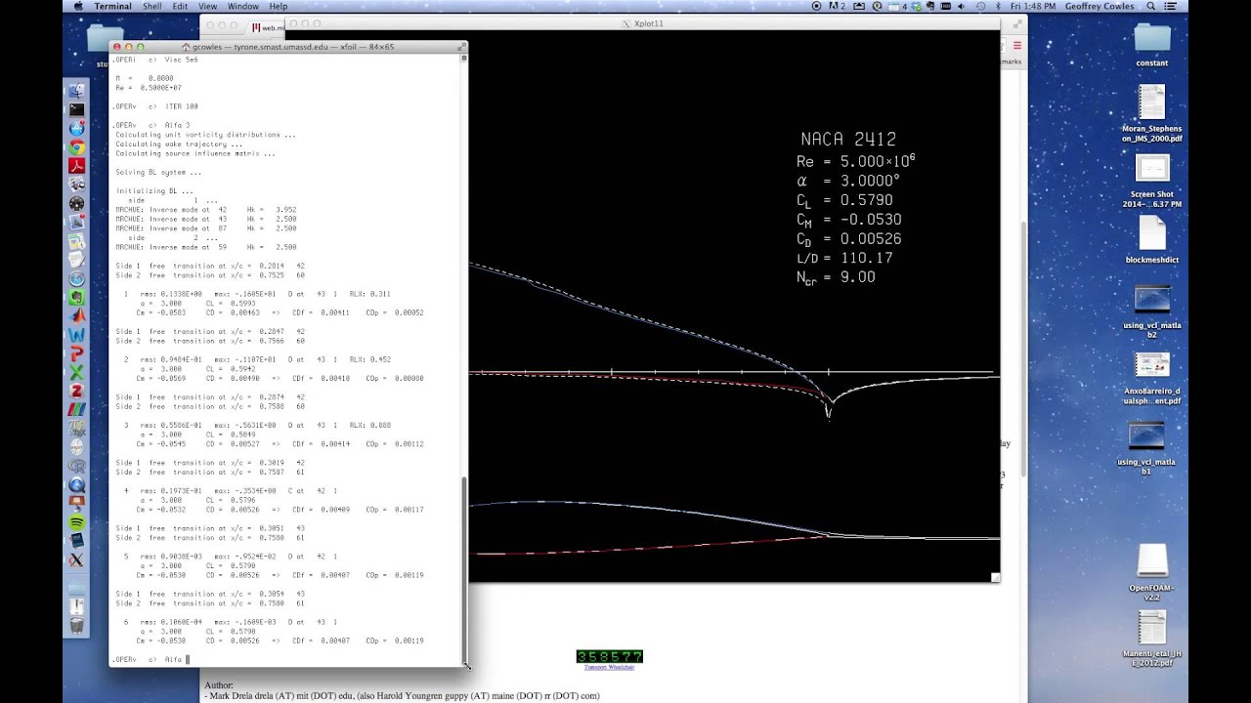Select Moran_Stephenson_JMS_2000.pdf on the desktop
Viewport: 1251px width, 703px height.
tap(1152, 114)
